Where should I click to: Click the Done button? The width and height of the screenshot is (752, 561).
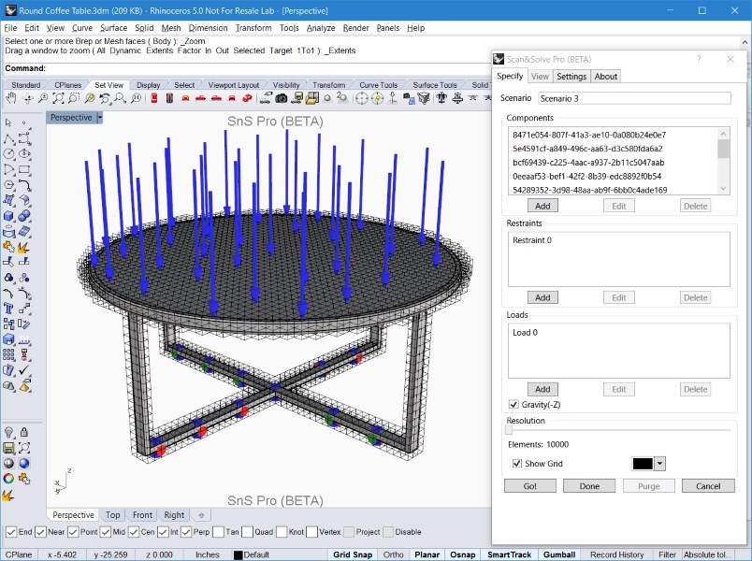click(x=589, y=486)
